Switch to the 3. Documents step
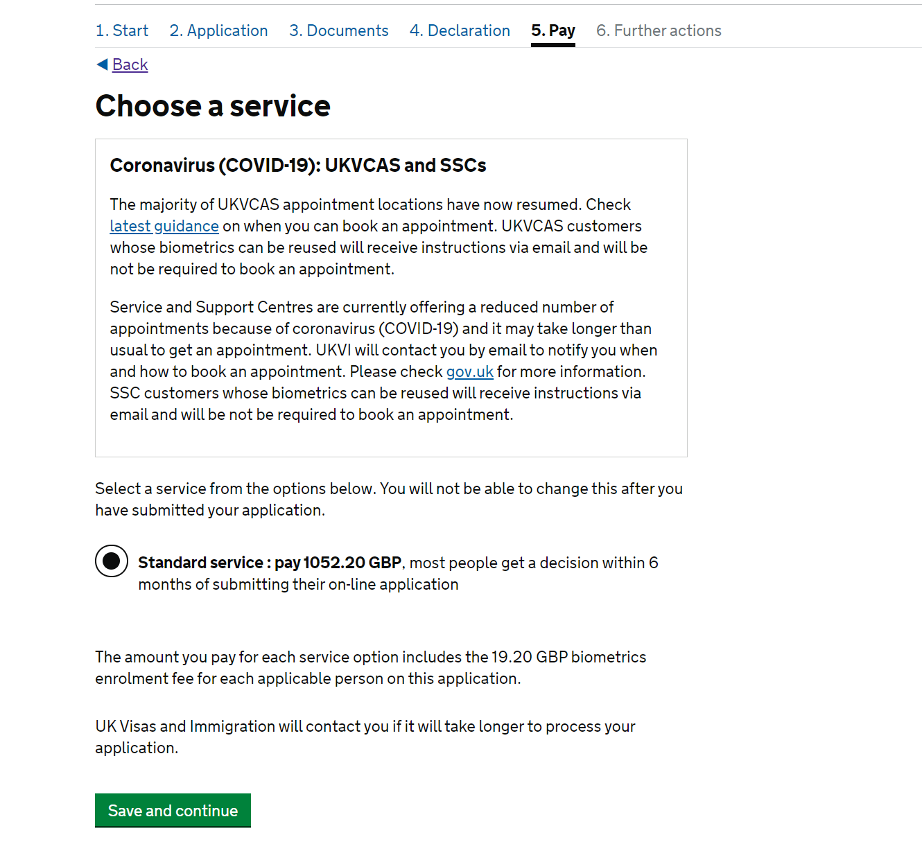 [x=339, y=30]
